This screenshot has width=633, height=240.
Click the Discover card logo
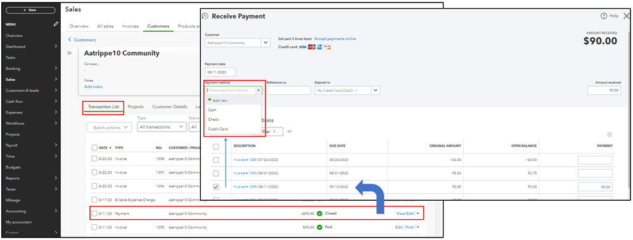(x=327, y=47)
